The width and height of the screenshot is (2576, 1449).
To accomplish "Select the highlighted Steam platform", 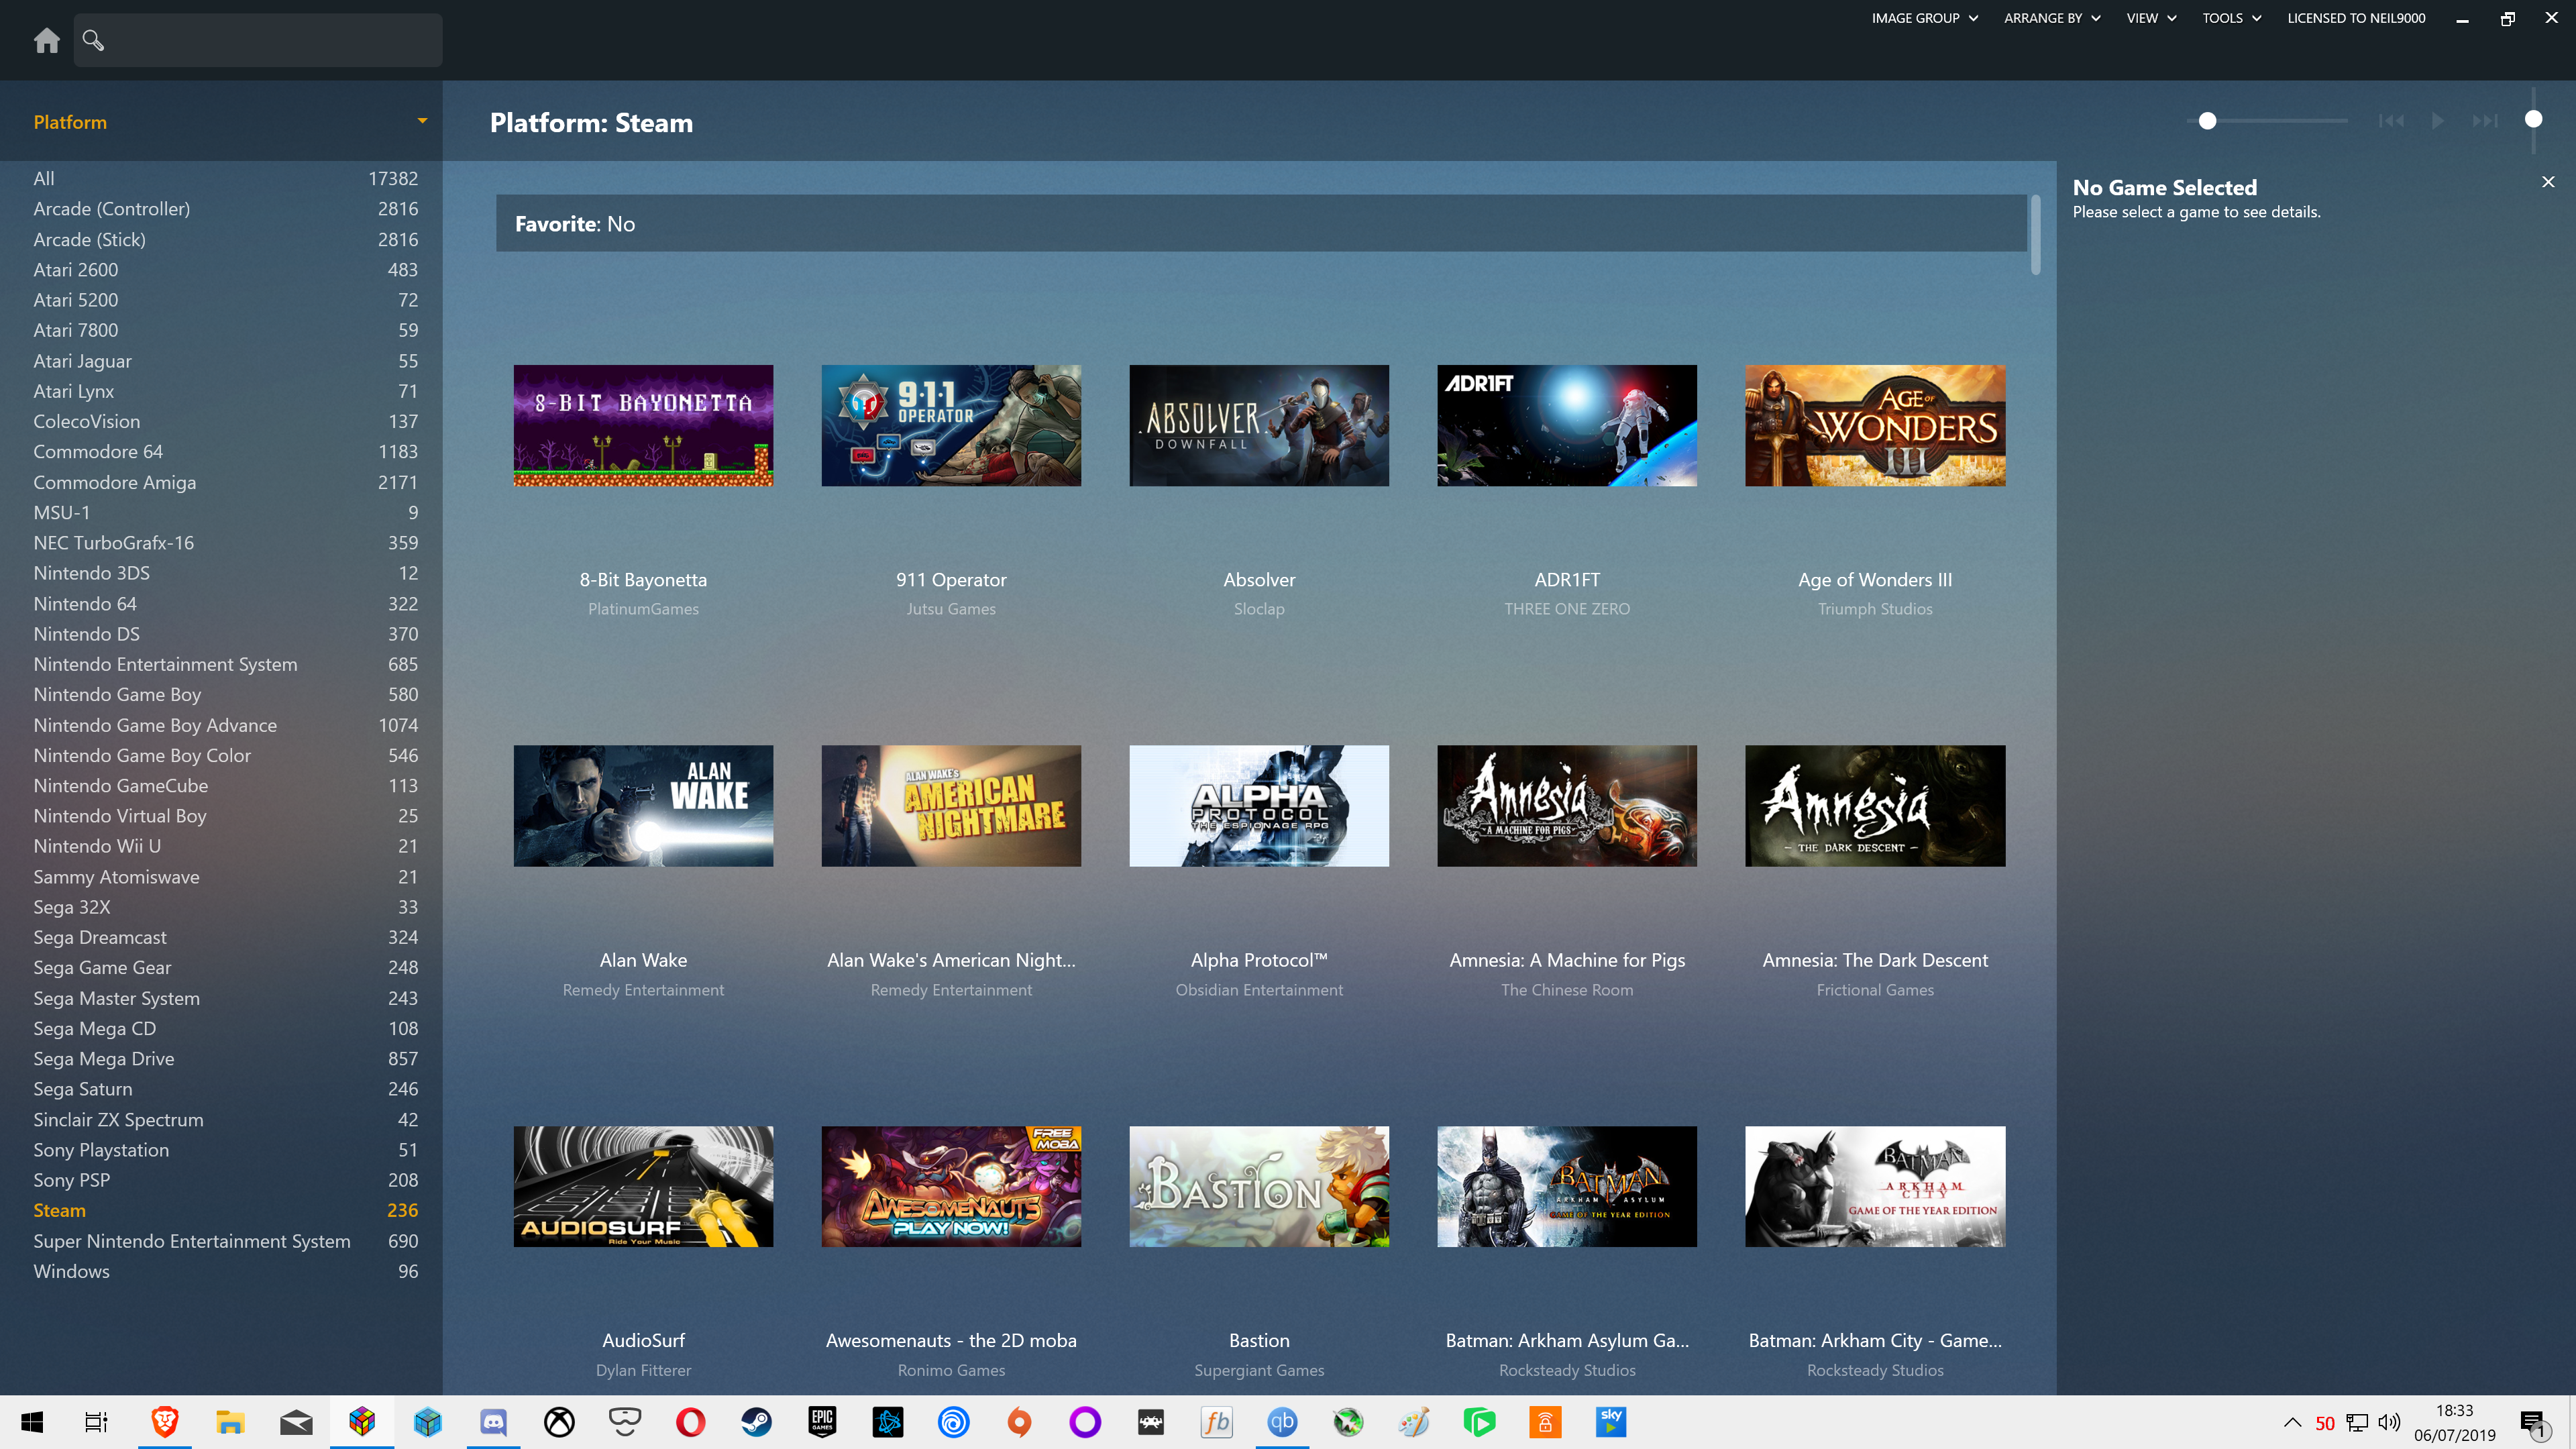I will tap(225, 1210).
